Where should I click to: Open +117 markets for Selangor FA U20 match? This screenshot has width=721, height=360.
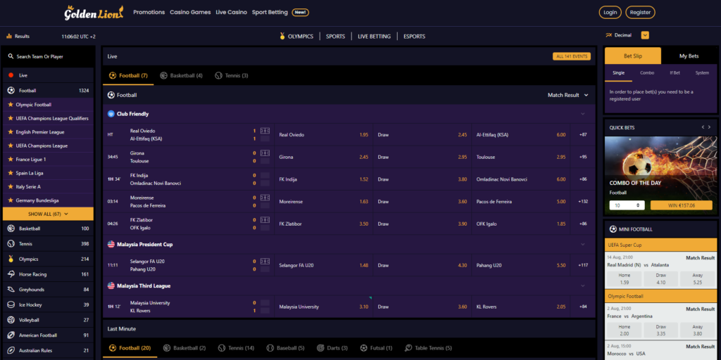583,265
